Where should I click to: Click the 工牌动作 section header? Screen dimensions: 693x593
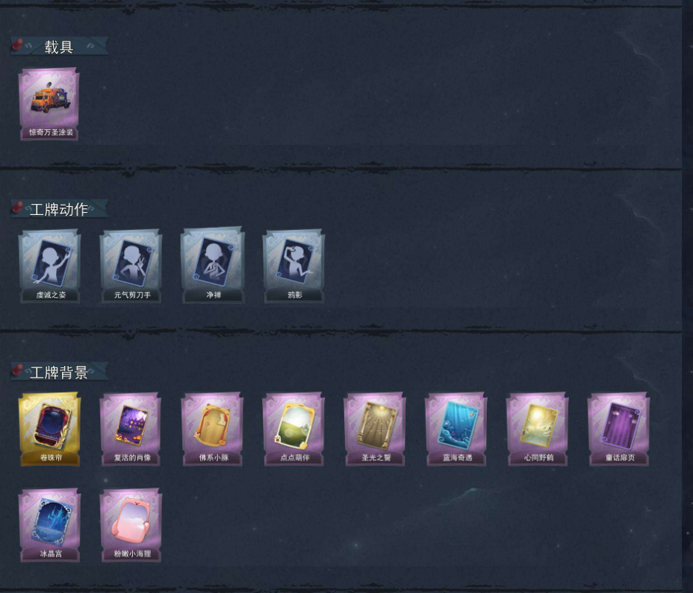(x=59, y=208)
